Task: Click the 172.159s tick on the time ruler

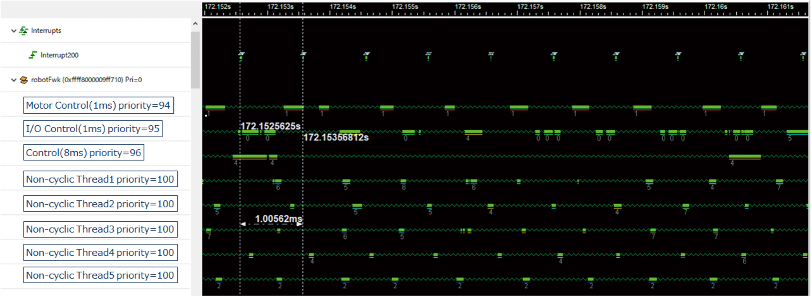Action: click(x=656, y=6)
